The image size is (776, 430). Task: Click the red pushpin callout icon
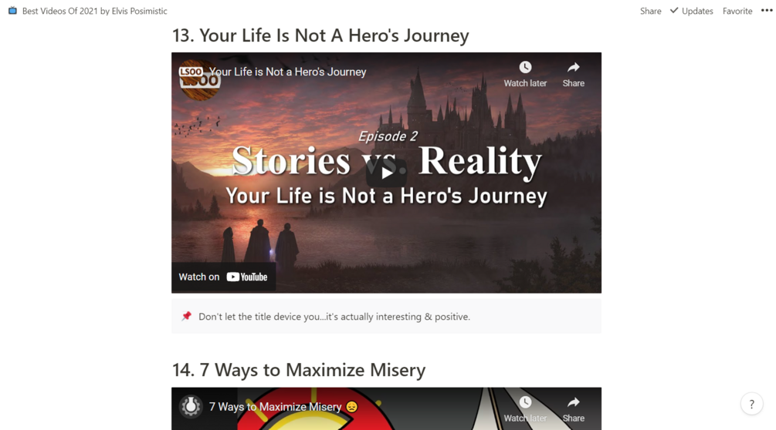187,316
